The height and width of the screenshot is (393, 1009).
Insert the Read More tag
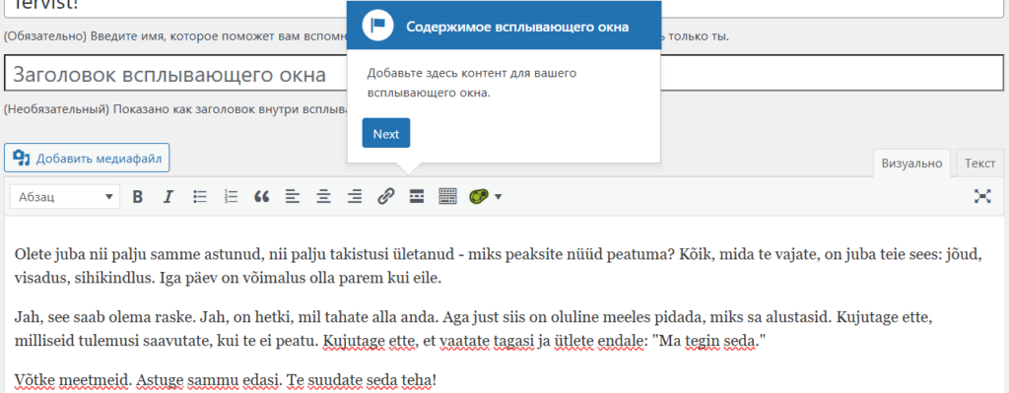coord(417,197)
